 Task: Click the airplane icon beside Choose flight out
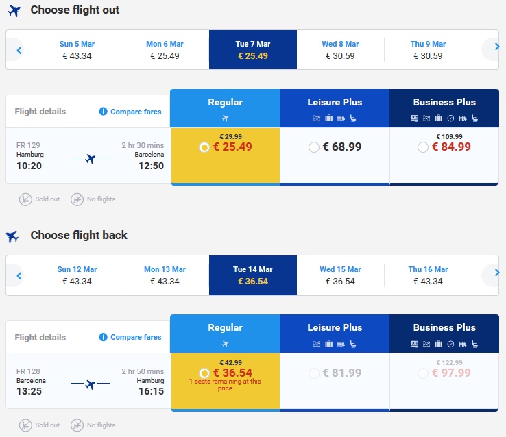(x=14, y=10)
